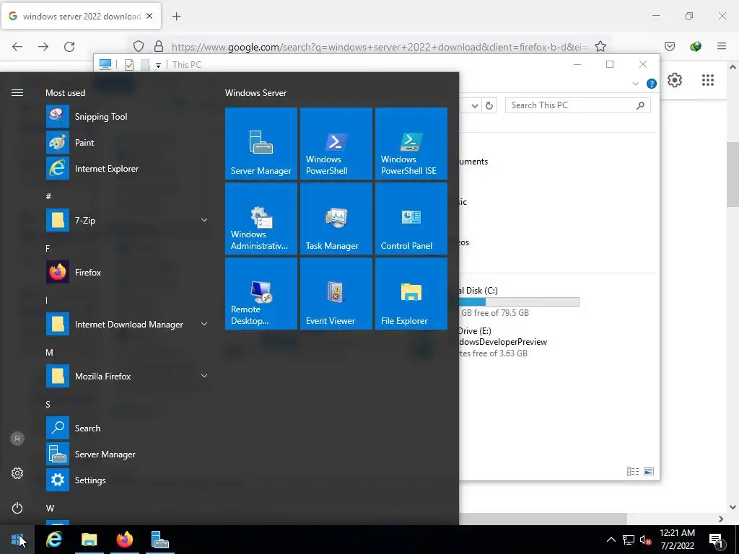Bookmark this page with the star
This screenshot has height=554, width=739.
click(x=600, y=47)
